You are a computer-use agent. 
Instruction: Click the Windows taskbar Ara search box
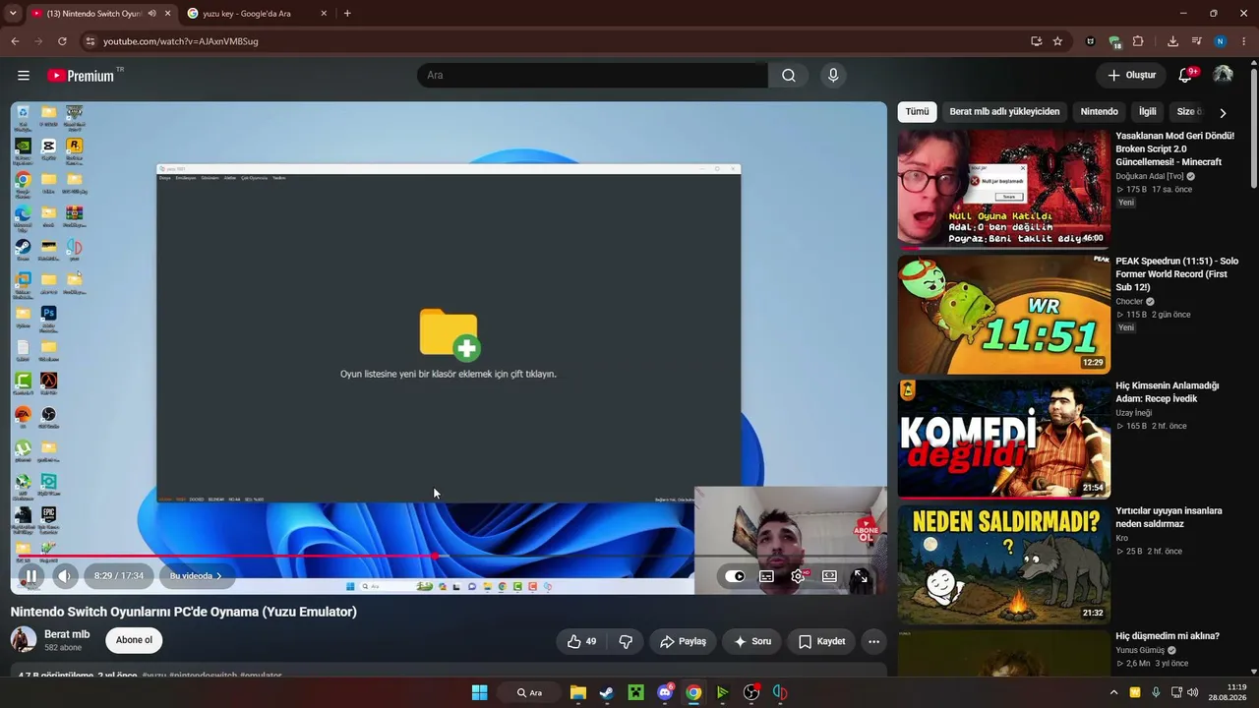[x=531, y=692]
